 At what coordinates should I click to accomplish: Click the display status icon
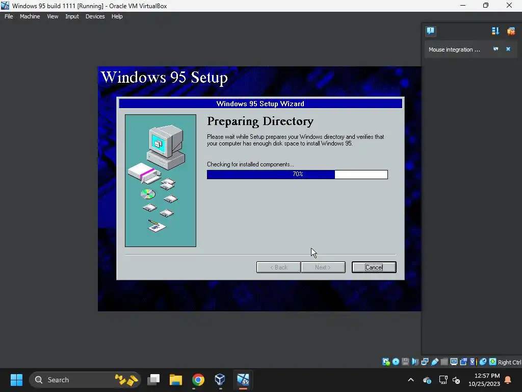[x=454, y=362]
